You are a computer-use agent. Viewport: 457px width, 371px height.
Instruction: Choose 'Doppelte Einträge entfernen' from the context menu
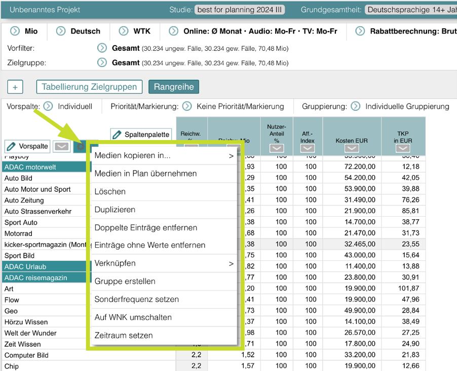[x=146, y=227]
